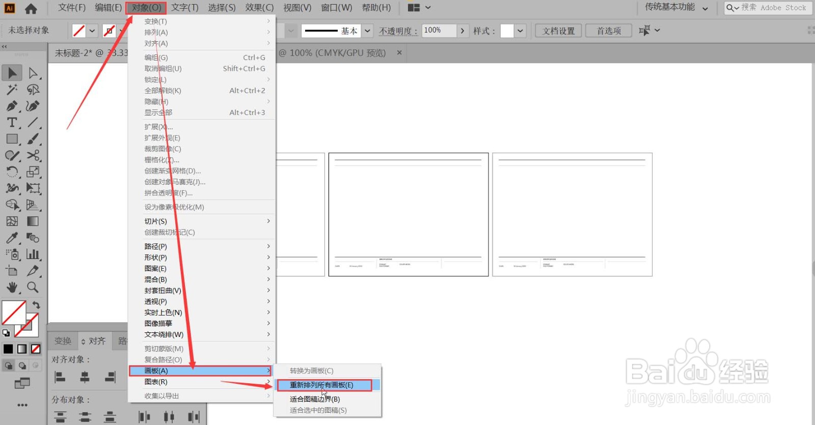Click default fill and stroke icon
Image resolution: width=815 pixels, height=425 pixels.
[x=6, y=333]
